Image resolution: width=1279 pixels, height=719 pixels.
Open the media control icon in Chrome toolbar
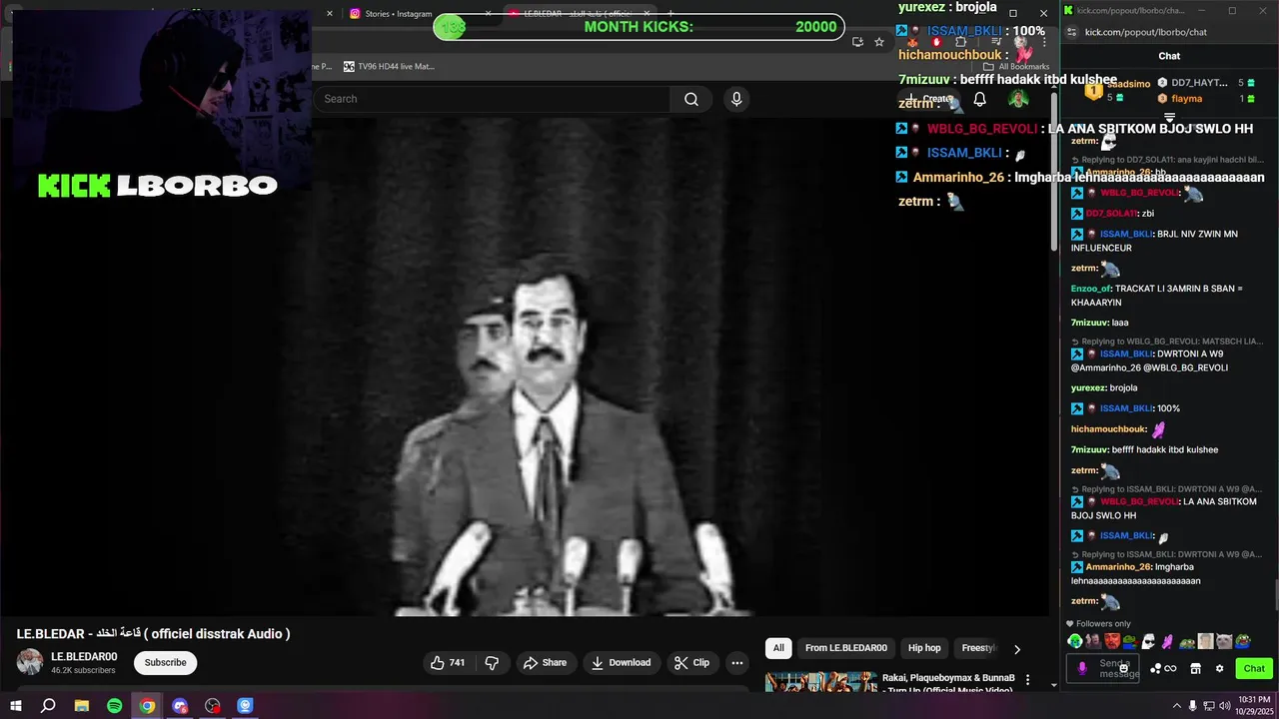click(x=996, y=42)
